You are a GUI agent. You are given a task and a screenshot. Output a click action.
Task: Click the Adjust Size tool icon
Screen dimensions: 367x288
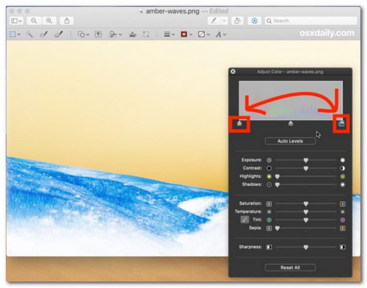click(x=146, y=34)
